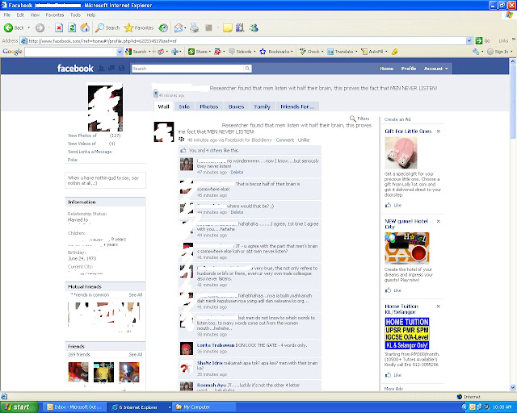Click the wall Filters magnifier link

click(359, 119)
